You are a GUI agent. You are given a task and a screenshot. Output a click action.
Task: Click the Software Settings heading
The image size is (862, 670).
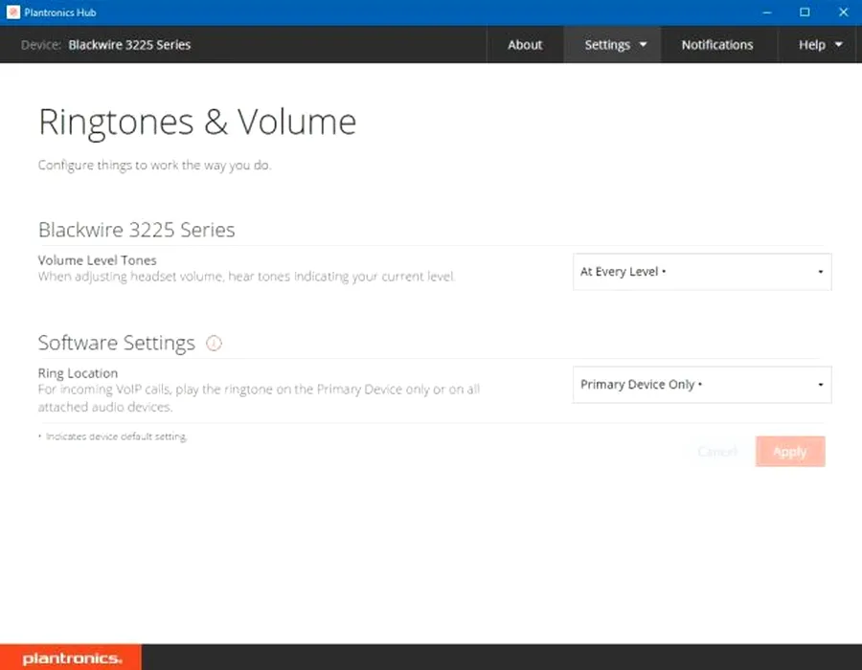pos(117,343)
